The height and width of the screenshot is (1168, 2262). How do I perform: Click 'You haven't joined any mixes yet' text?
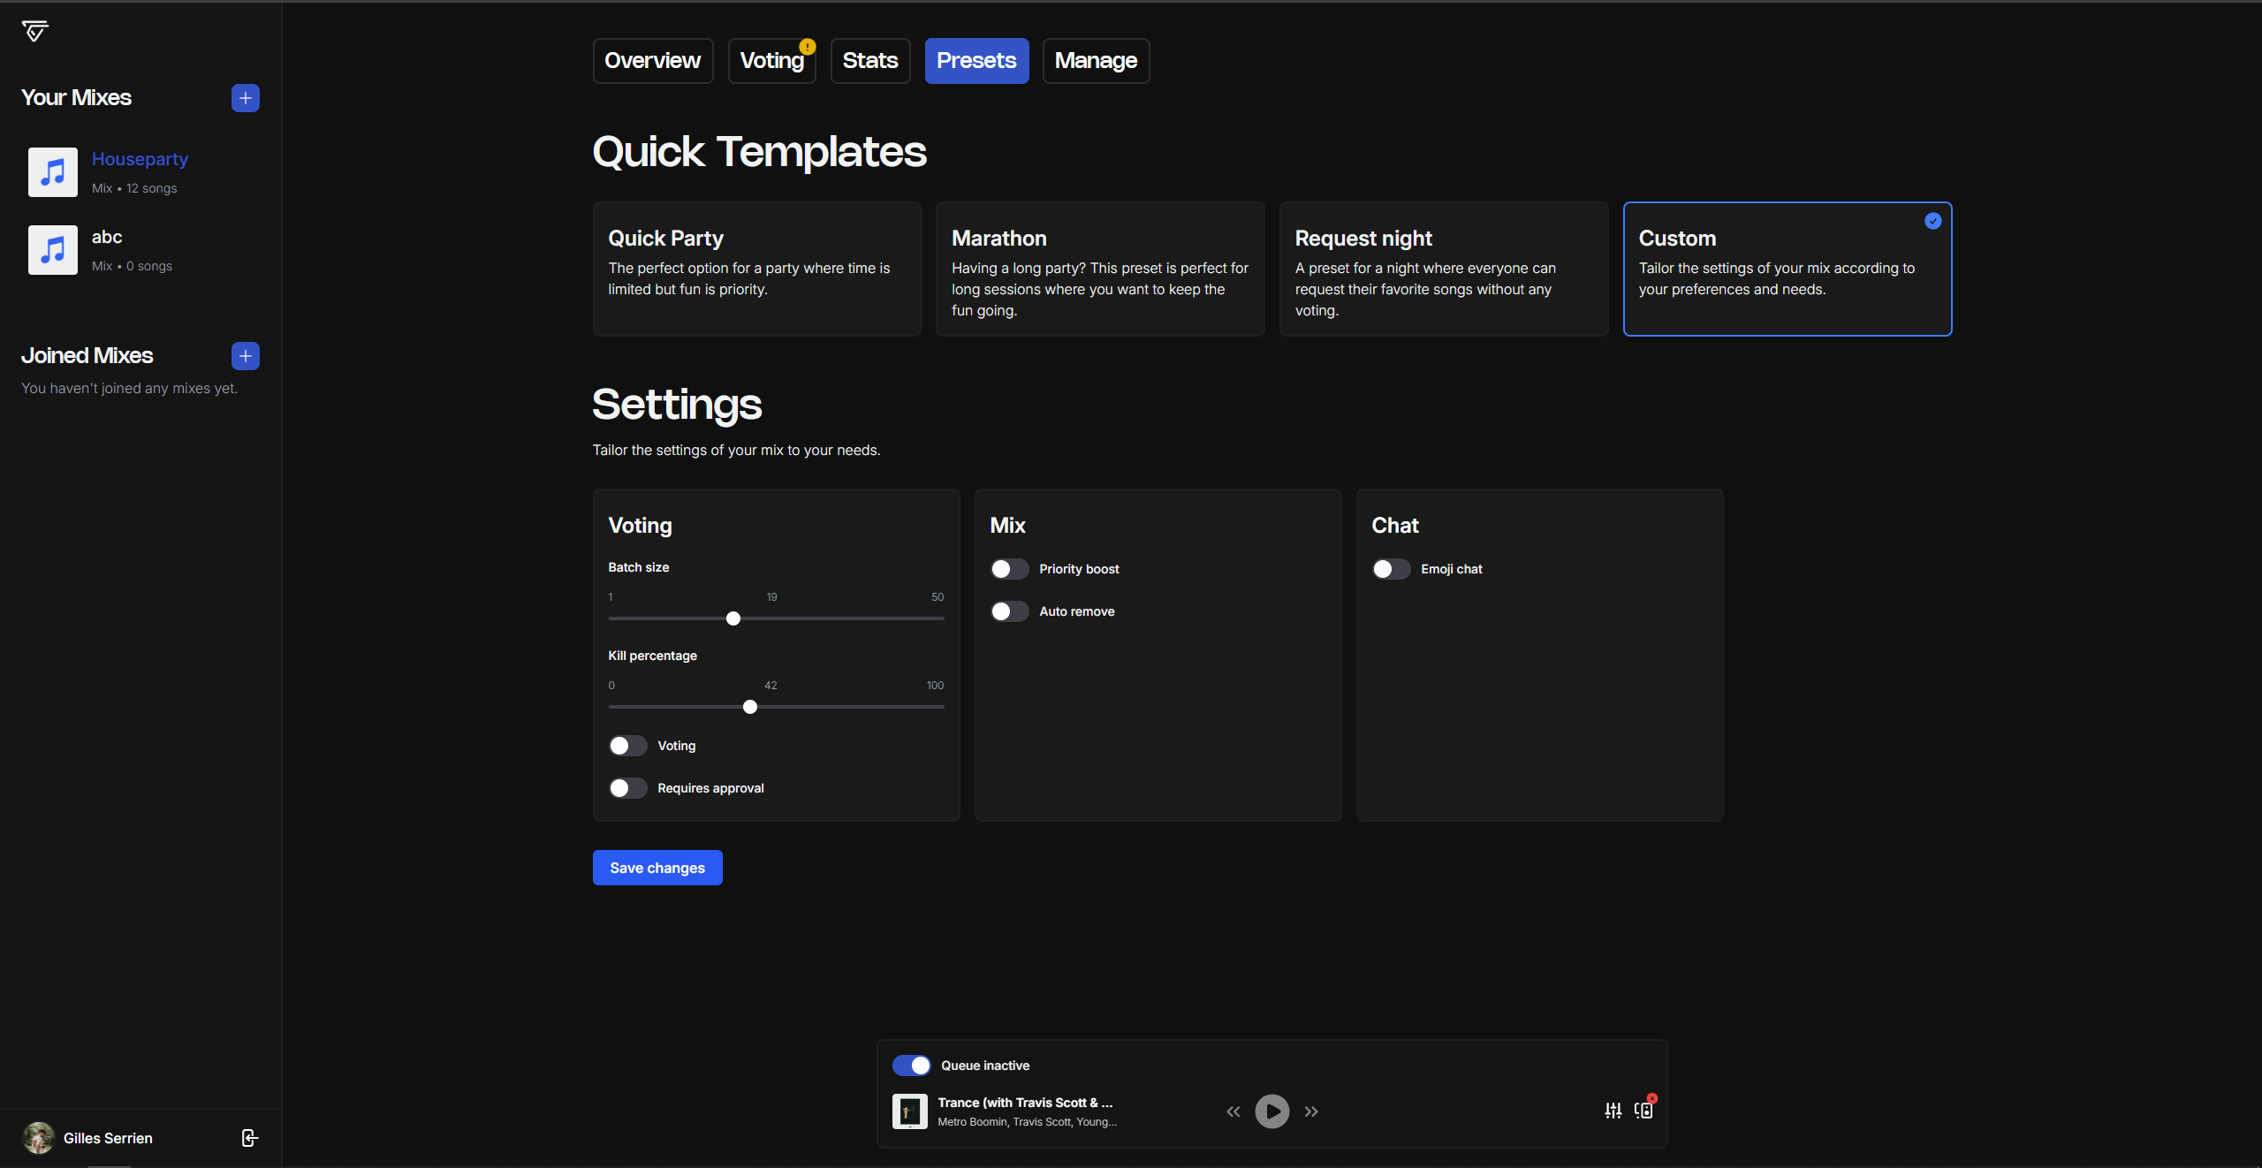[129, 388]
